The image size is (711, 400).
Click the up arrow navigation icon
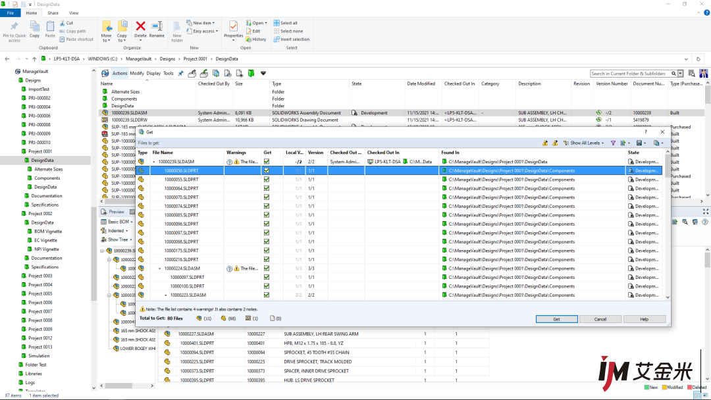(x=34, y=59)
